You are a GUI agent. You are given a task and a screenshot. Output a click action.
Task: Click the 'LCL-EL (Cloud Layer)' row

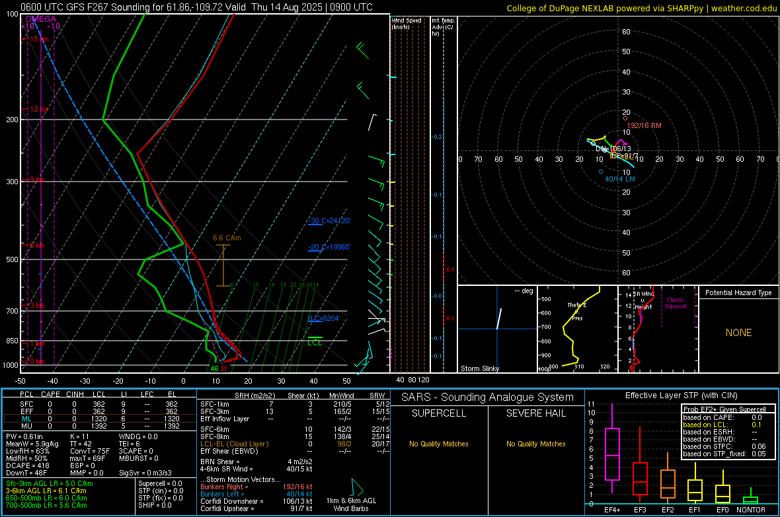(295, 444)
